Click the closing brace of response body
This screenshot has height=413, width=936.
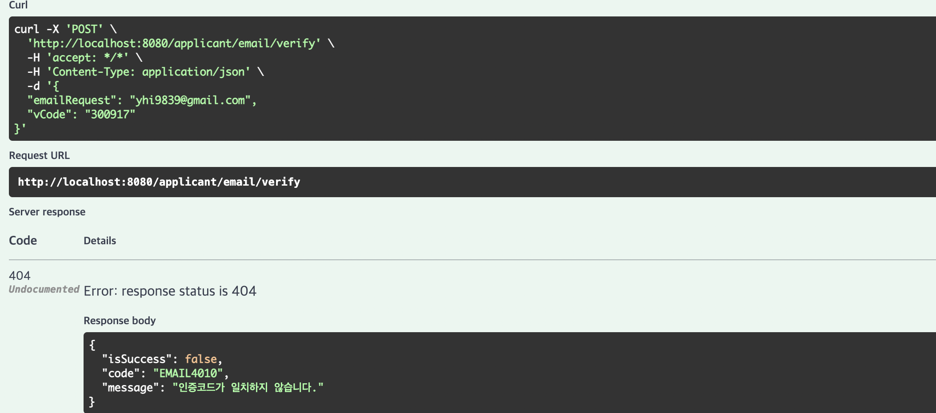coord(92,402)
